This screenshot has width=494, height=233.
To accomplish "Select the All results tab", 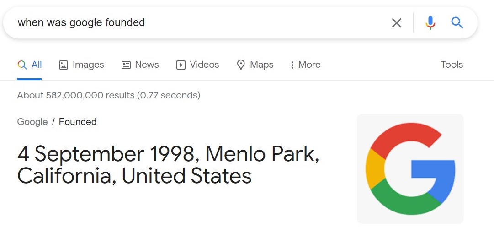I will pyautogui.click(x=29, y=65).
